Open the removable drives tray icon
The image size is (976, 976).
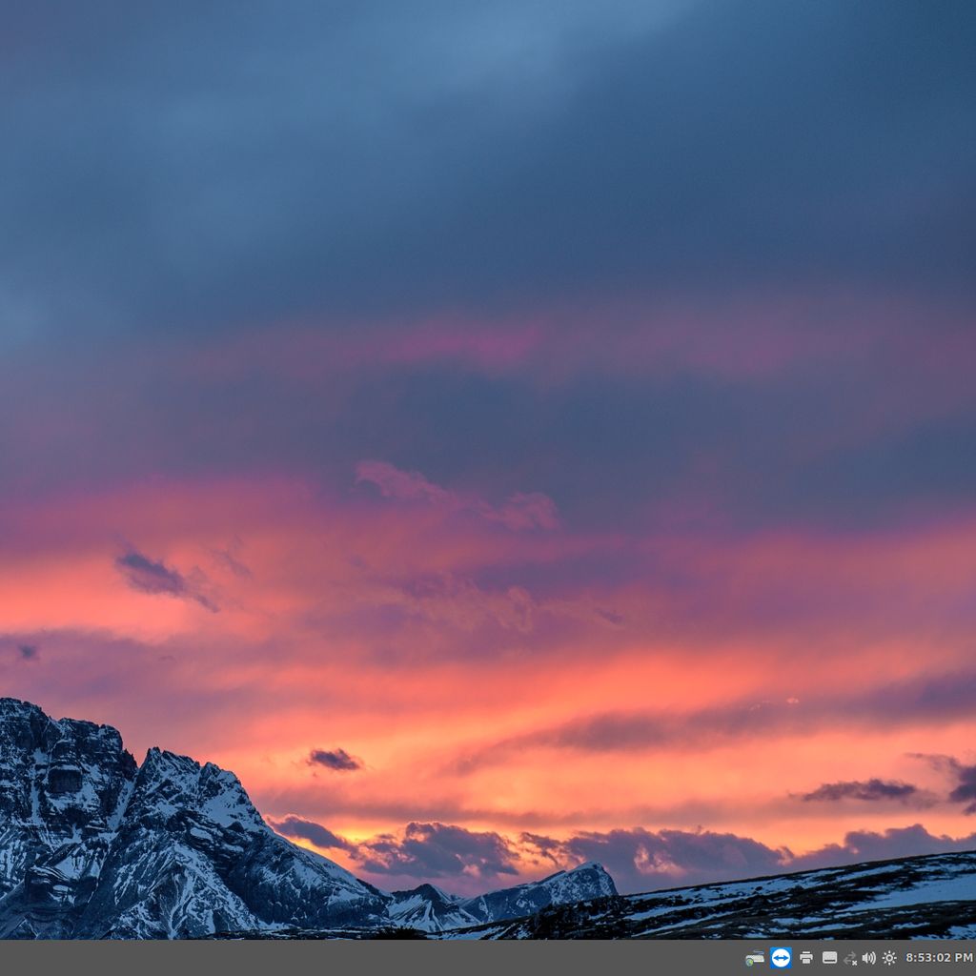755,958
